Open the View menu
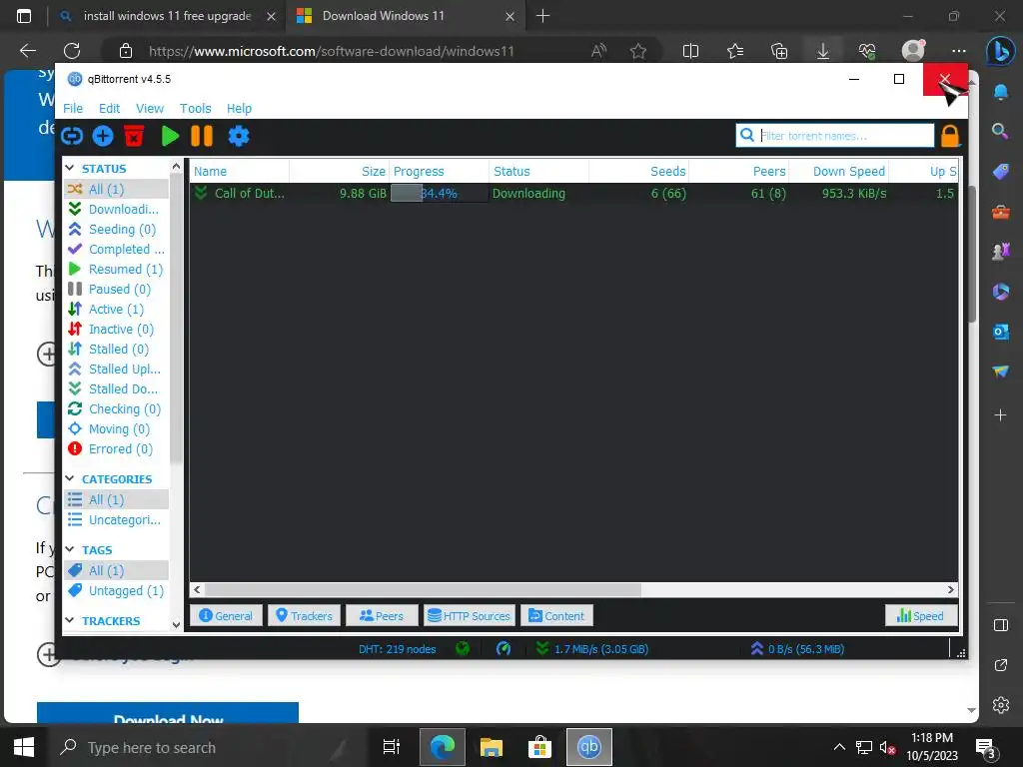This screenshot has width=1023, height=767. (150, 108)
